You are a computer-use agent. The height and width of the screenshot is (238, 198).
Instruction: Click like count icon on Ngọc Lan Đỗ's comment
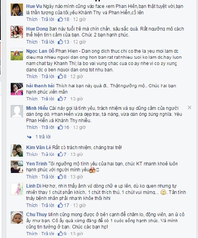(x=60, y=76)
